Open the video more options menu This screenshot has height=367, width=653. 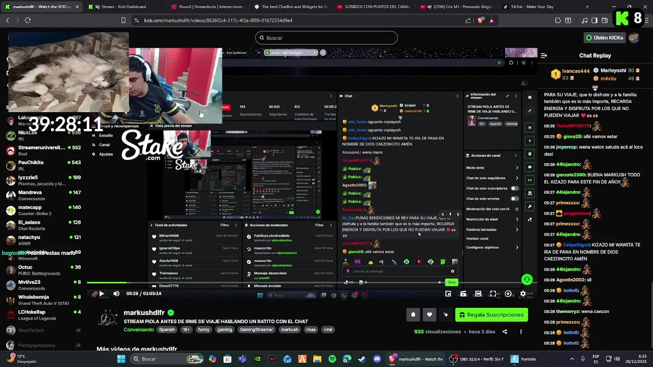point(521,332)
